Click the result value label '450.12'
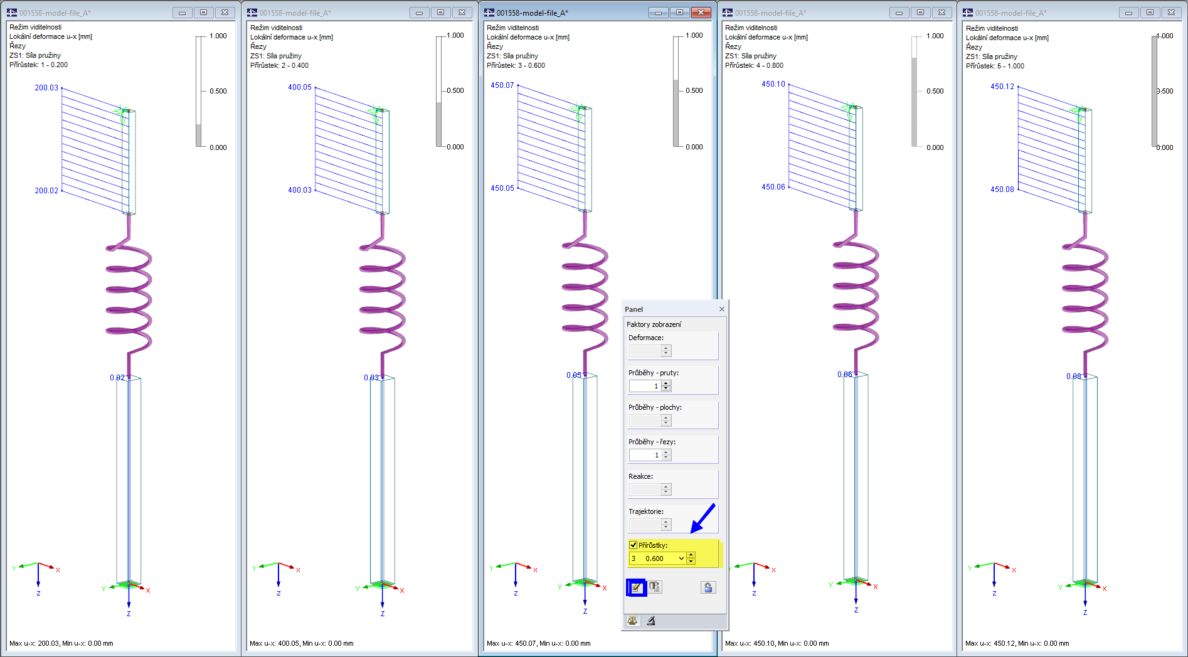 [x=1002, y=87]
